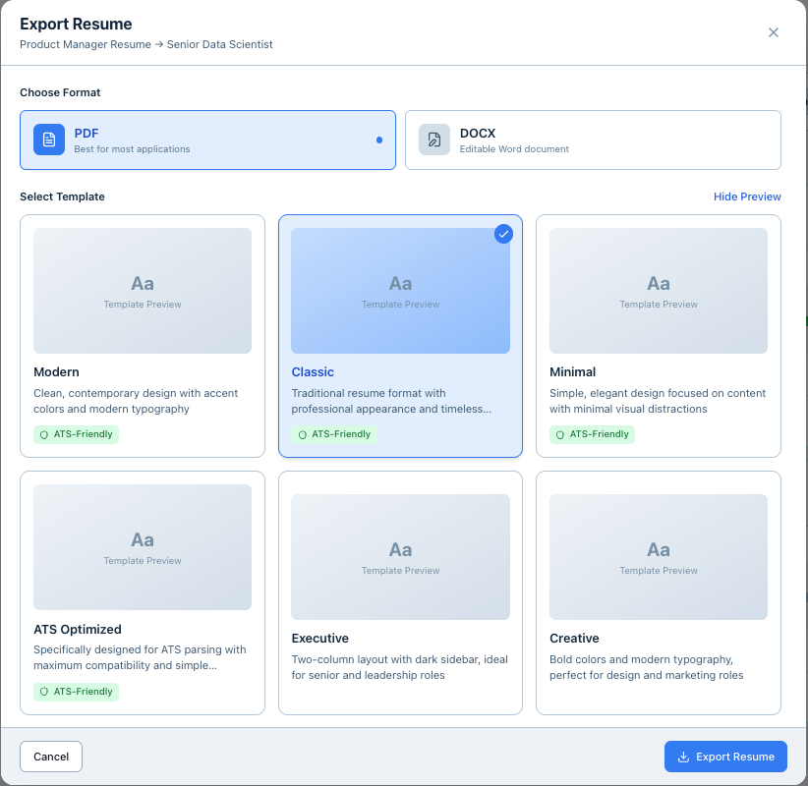
Task: Close the Export Resume dialog
Action: [774, 32]
